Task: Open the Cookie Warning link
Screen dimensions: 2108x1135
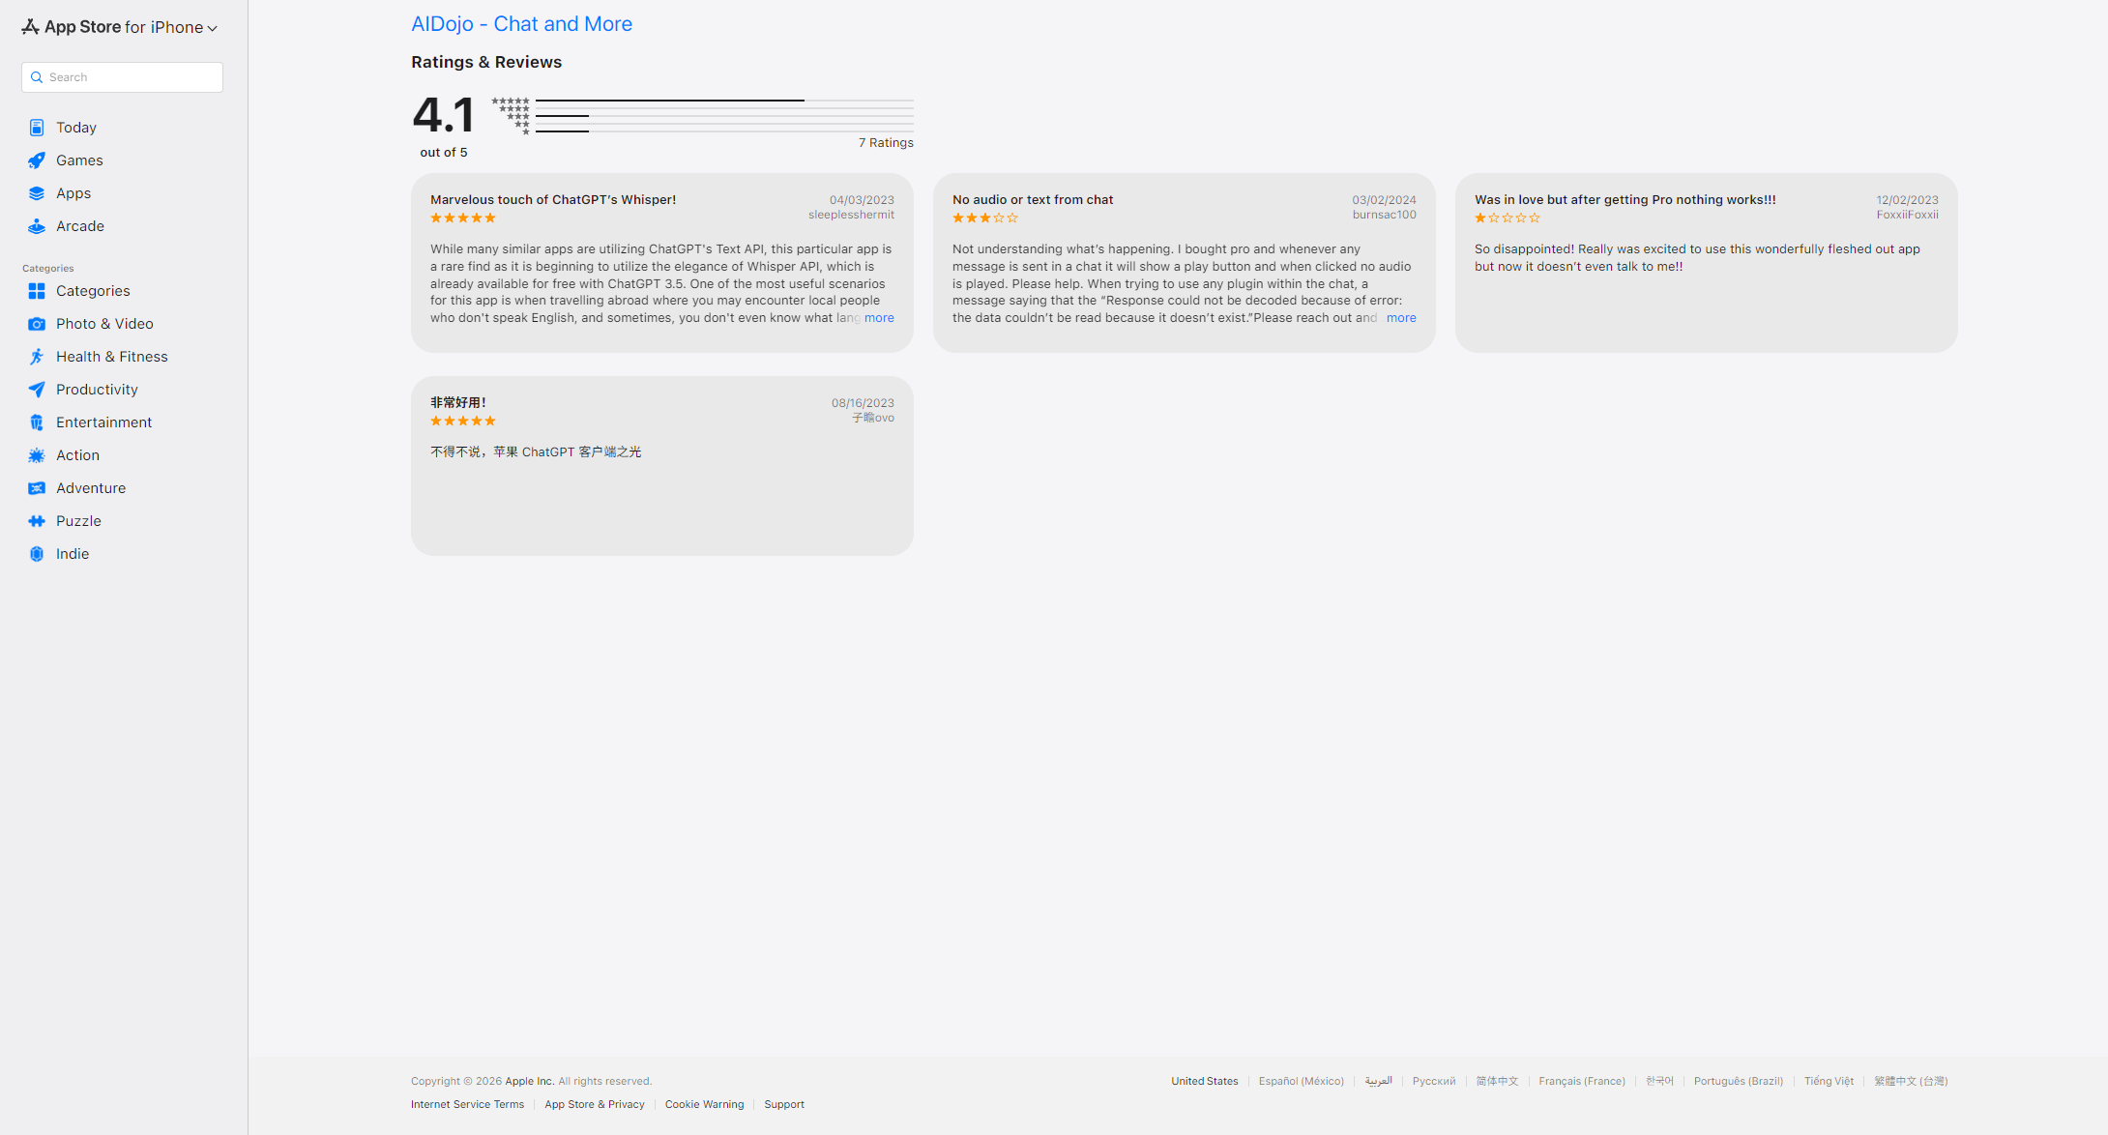Action: (x=705, y=1104)
